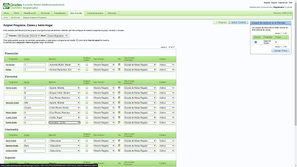This screenshot has width=297, height=167.
Task: Click the magnifier icon beside Periodo
Action: [6, 36]
